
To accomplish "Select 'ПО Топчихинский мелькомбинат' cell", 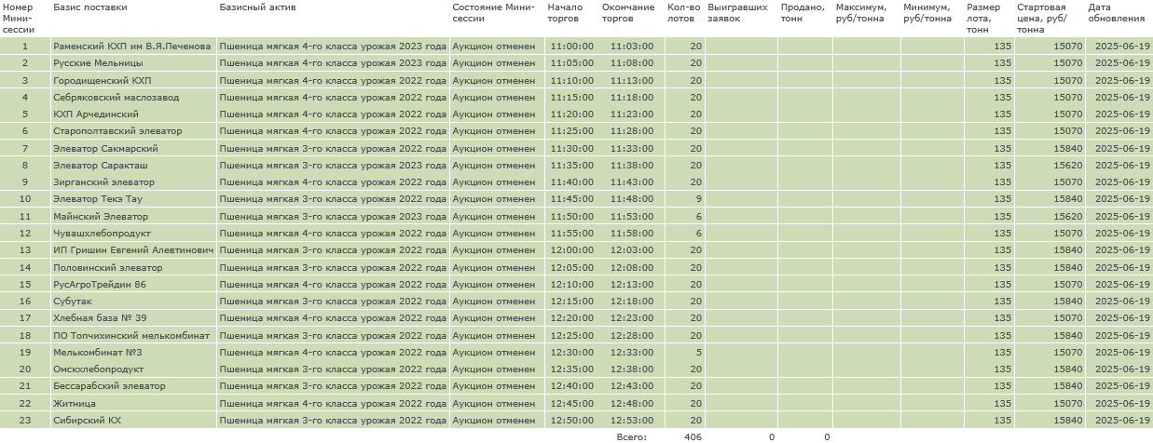I will tap(133, 335).
